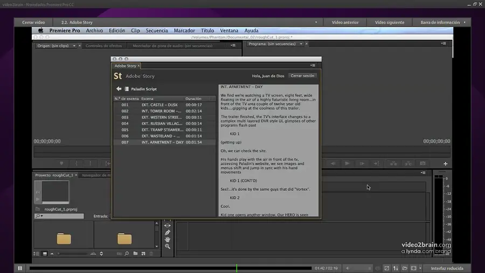This screenshot has width=485, height=273.
Task: Click the diagonal box icon in player bar
Action: click(386, 268)
